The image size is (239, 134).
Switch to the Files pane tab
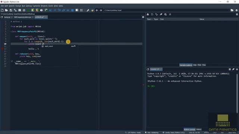204,65
